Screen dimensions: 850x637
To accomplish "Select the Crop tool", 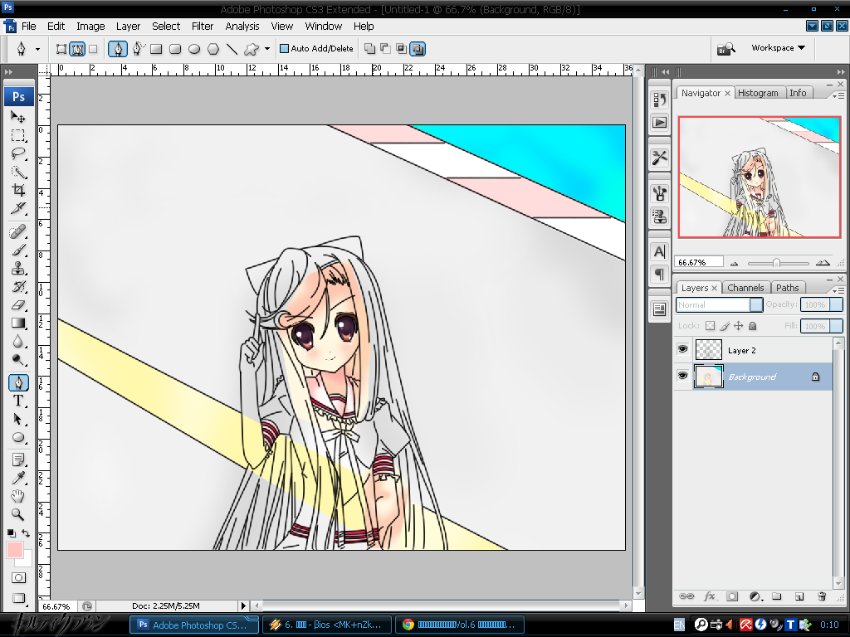I will [x=18, y=190].
